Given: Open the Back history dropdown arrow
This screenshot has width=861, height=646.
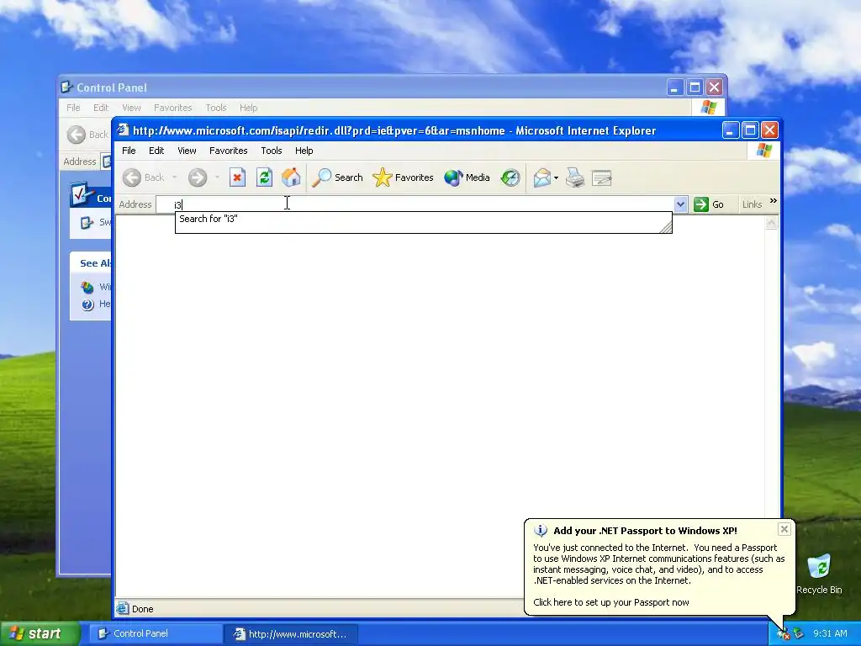Looking at the screenshot, I should [175, 177].
